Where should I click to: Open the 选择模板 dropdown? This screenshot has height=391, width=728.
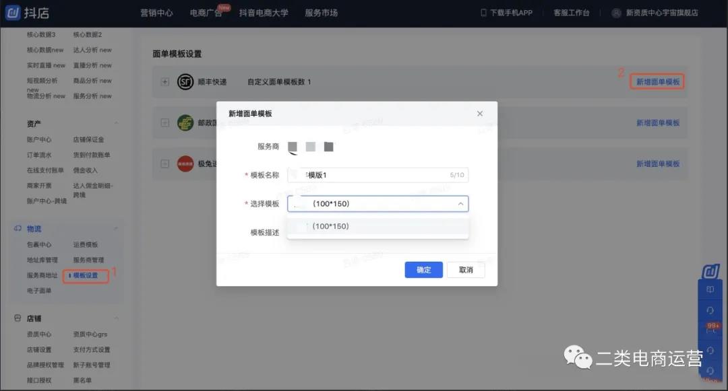377,204
